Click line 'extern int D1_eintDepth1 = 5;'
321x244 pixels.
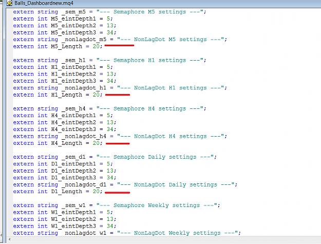pos(63,164)
